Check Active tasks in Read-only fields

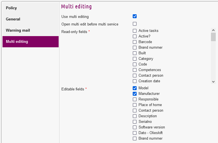(135, 31)
